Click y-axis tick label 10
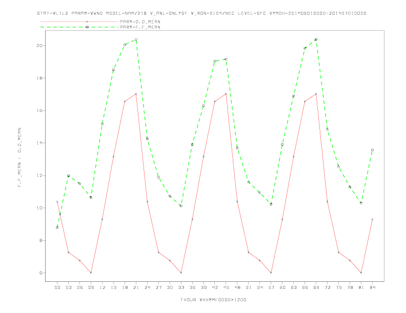This screenshot has height=313, width=406. (39, 208)
